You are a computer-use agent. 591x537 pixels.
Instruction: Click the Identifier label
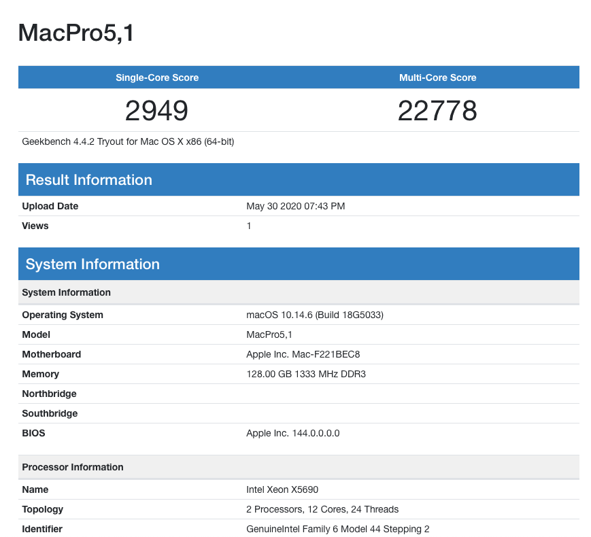click(x=42, y=529)
